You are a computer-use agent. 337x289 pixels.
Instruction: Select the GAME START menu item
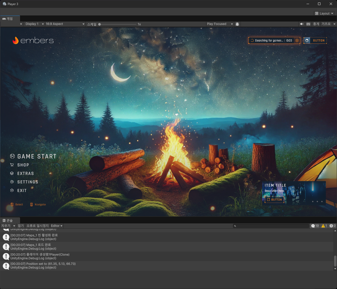pos(33,157)
